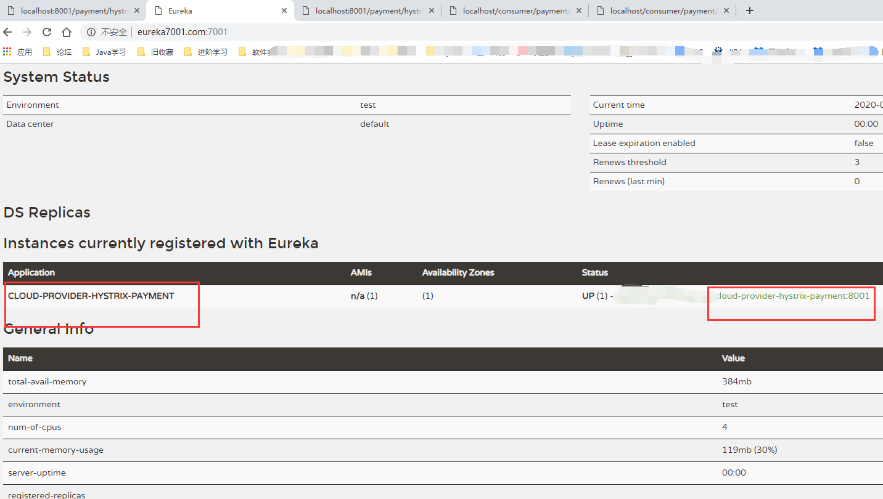Click the Renews threshold value 3
This screenshot has height=499, width=883.
857,163
